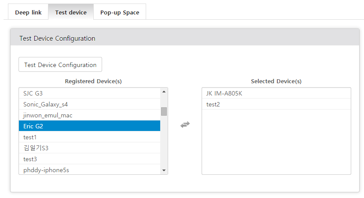
Task: Click empty area of Selected Devices box
Action: tap(276, 142)
